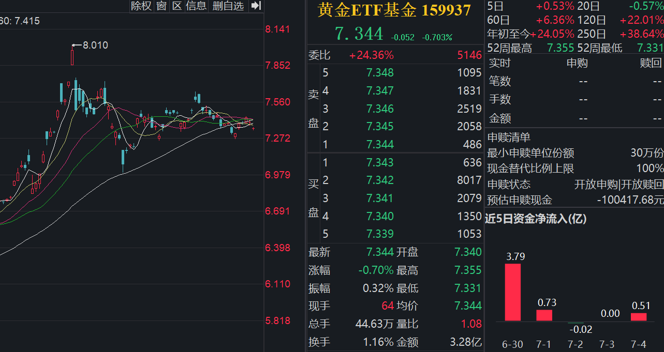Screen dimensions: 664x352
Task: Click the 近5日资金净流入 panel header
Action: [x=536, y=219]
